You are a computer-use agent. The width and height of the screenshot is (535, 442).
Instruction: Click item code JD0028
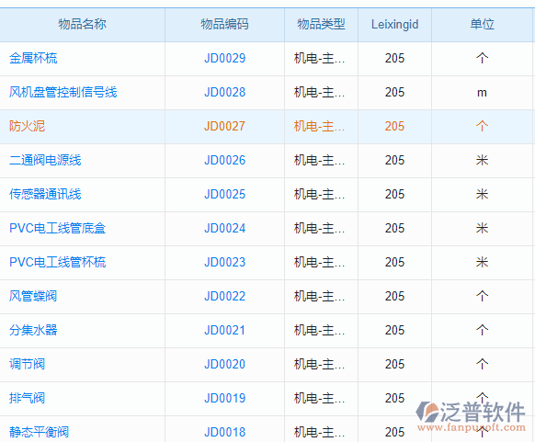pos(224,92)
